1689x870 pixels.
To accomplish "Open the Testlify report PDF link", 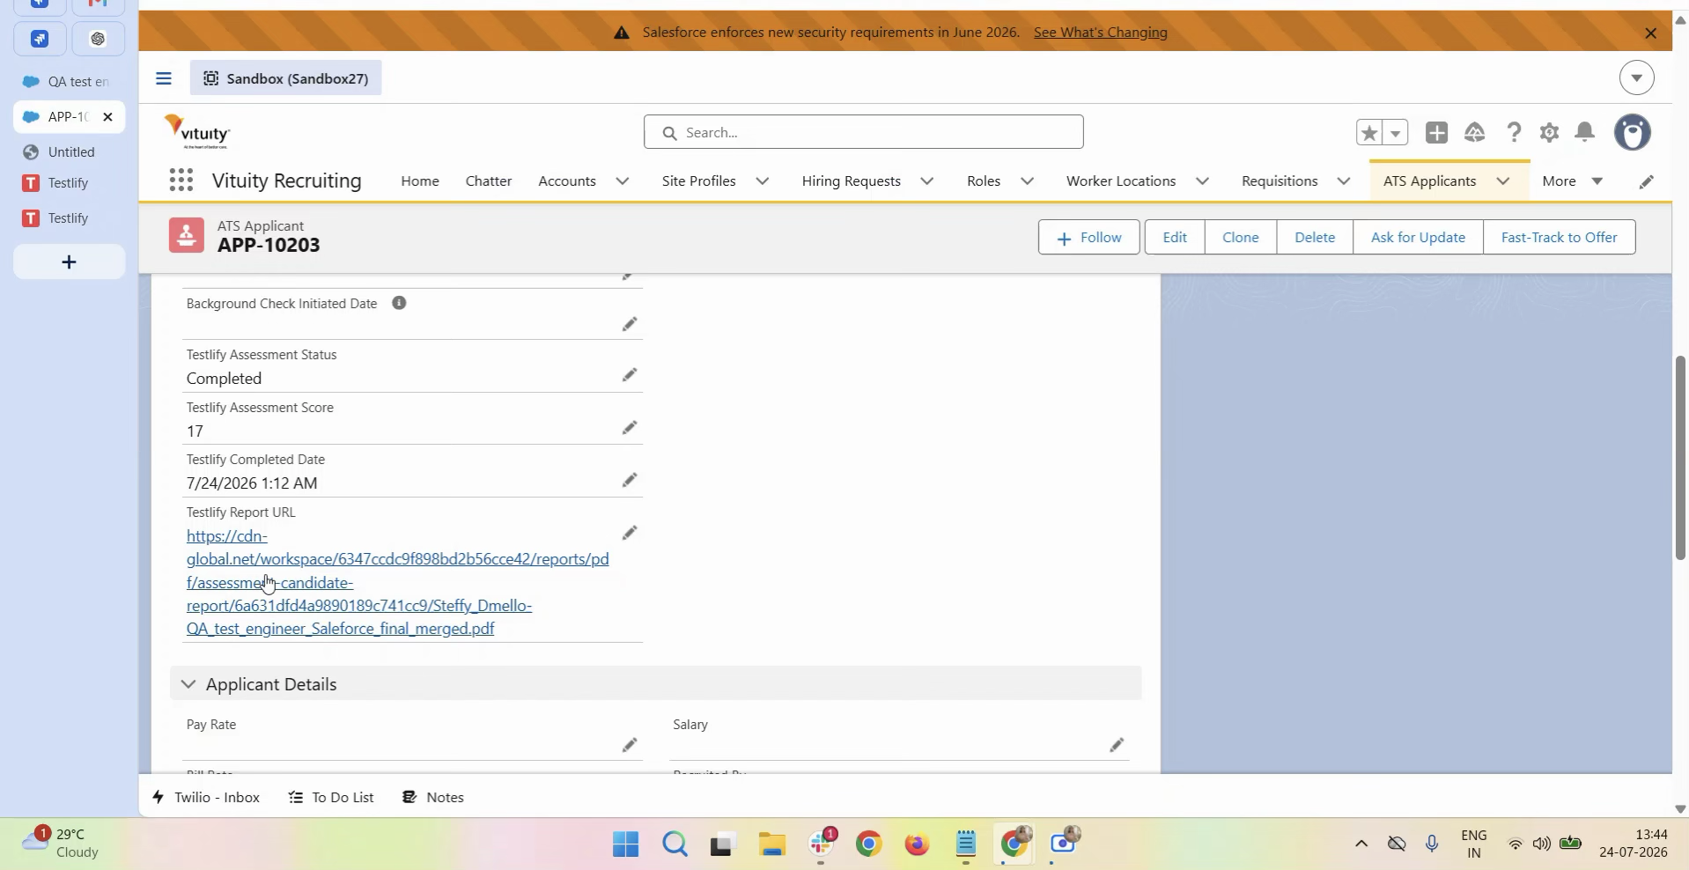I will 398,583.
